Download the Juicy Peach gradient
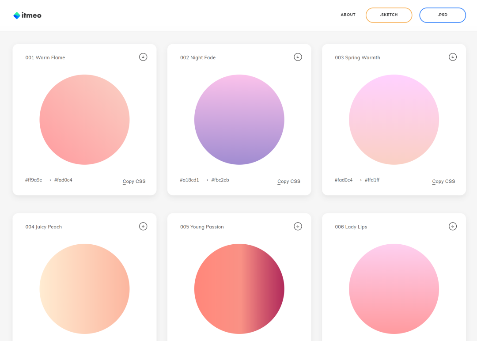 click(x=143, y=226)
